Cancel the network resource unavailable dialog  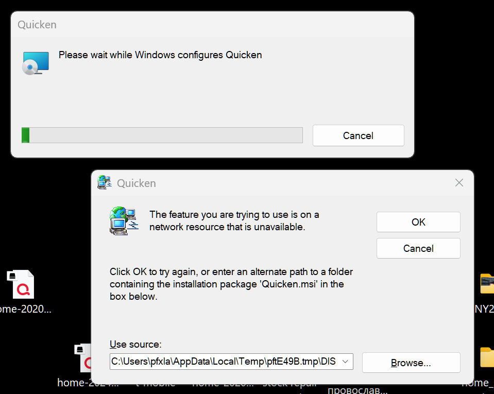pos(418,248)
